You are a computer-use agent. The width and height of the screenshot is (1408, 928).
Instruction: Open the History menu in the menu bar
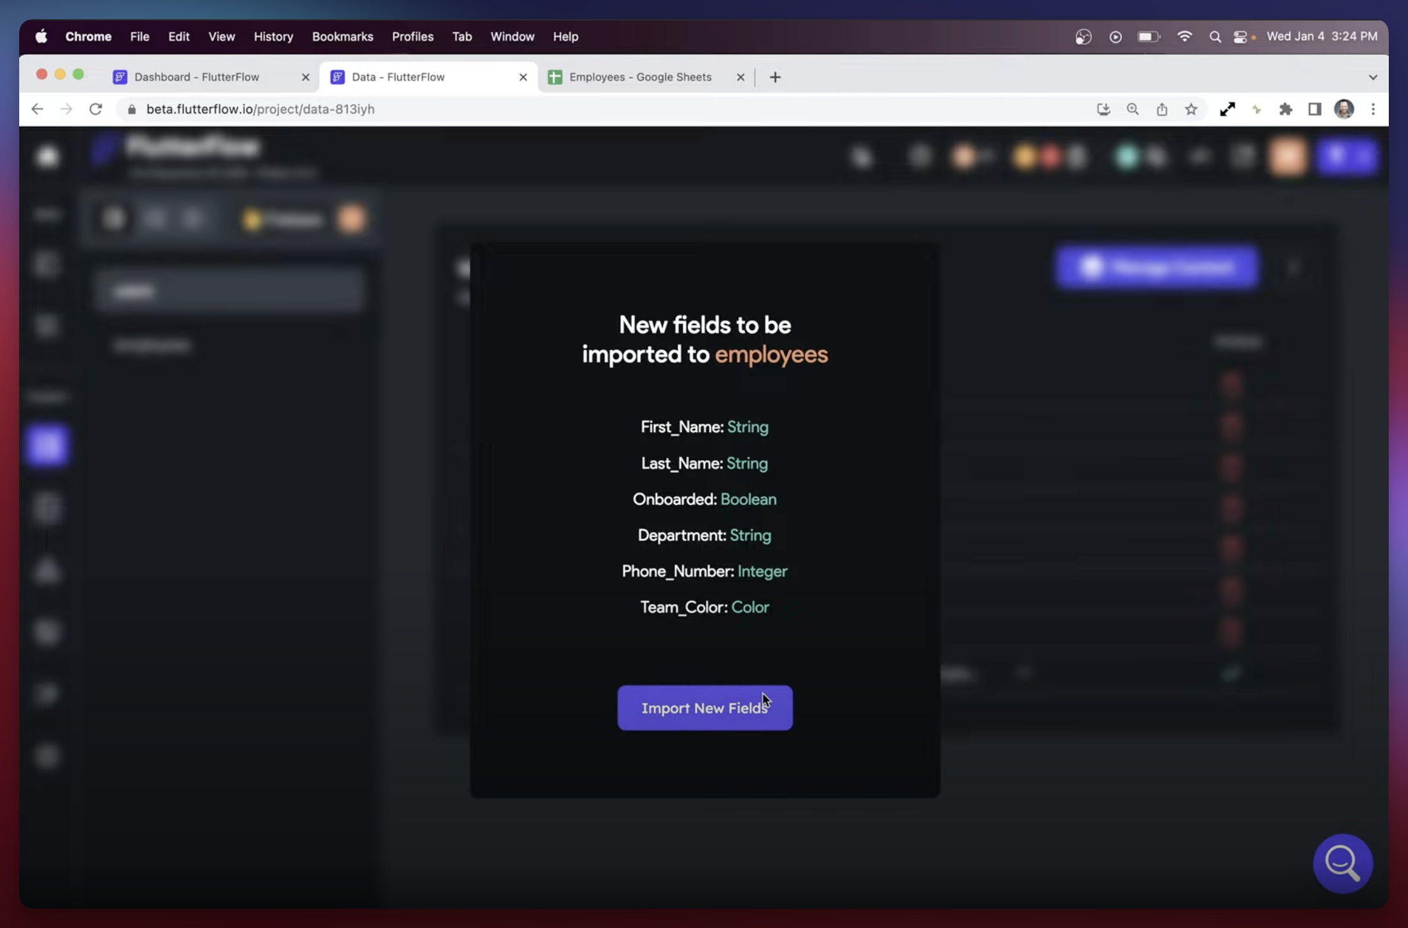coord(273,36)
